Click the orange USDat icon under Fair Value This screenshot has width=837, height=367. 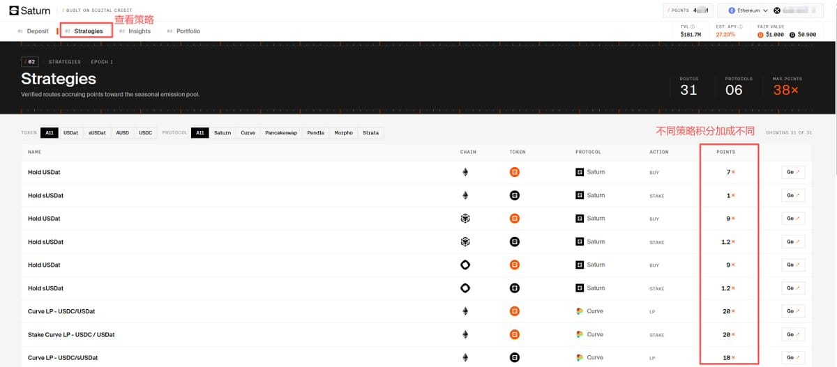[761, 34]
